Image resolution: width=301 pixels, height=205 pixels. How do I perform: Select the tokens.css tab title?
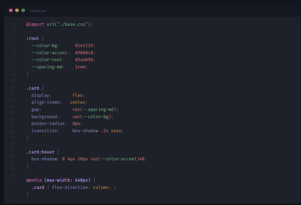[38, 11]
